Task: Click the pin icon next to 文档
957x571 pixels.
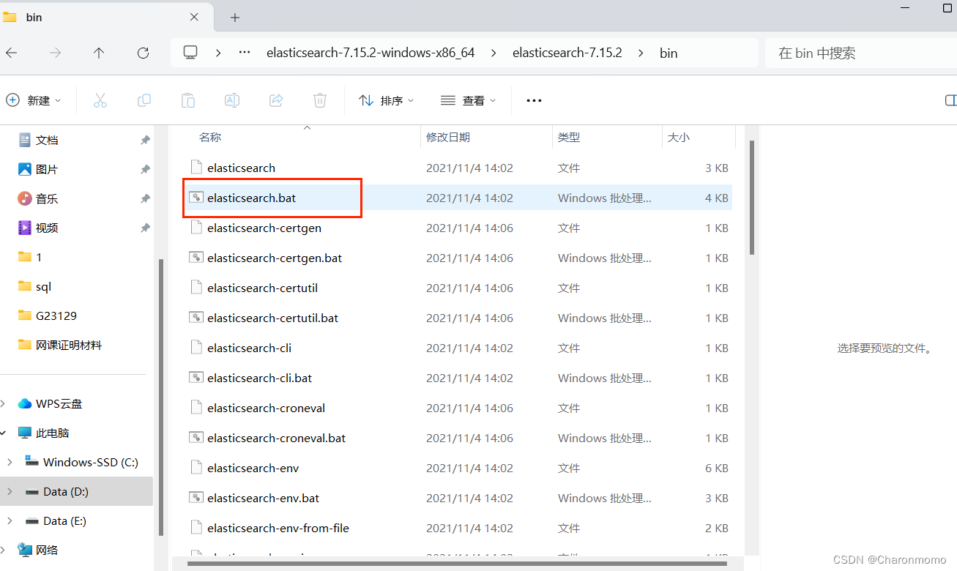Action: 145,140
